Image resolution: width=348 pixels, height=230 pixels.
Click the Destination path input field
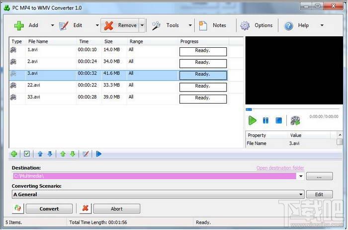point(155,176)
